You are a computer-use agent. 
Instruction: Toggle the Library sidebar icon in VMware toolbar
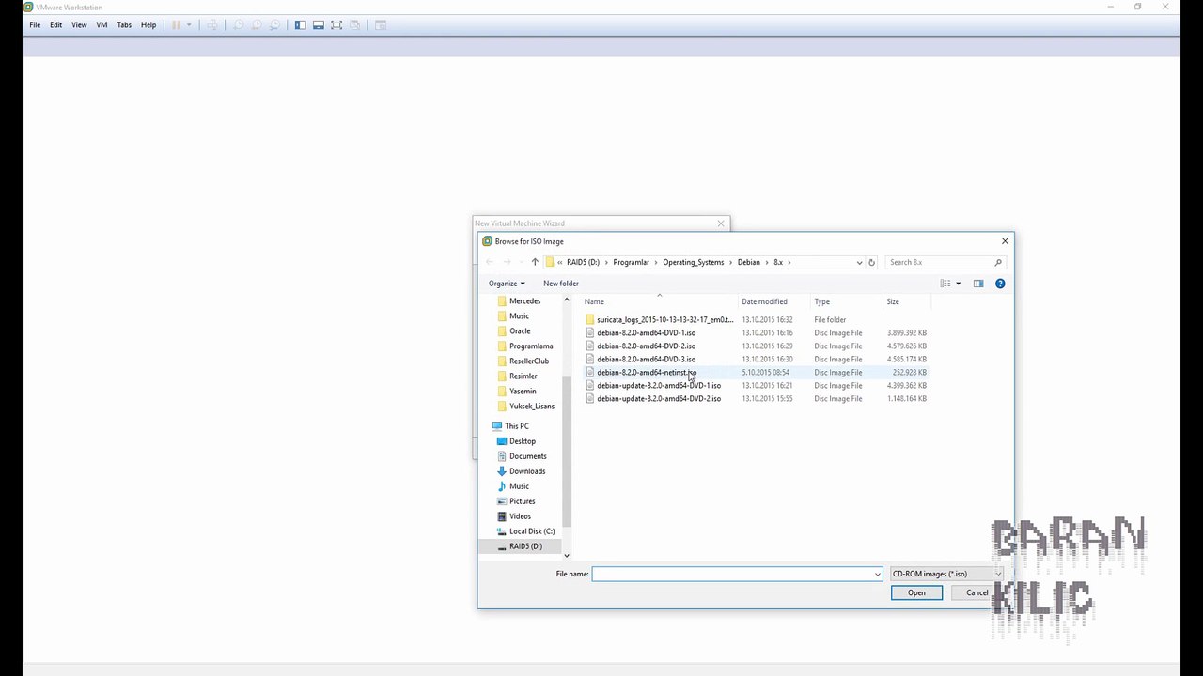coord(300,25)
